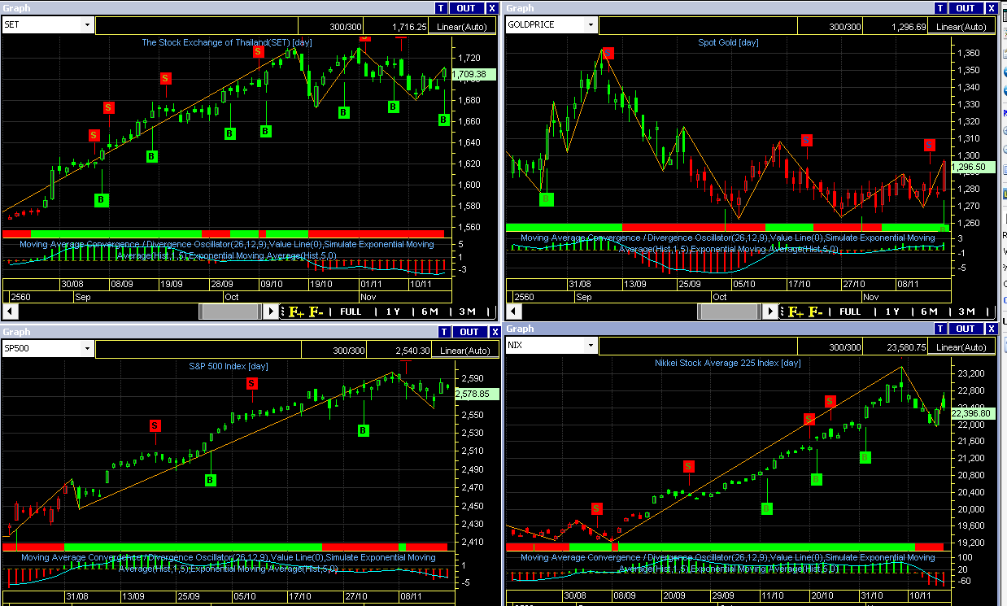Viewport: 1007px width, 606px height.
Task: Click the OUT button on the NIX graph
Action: click(966, 329)
